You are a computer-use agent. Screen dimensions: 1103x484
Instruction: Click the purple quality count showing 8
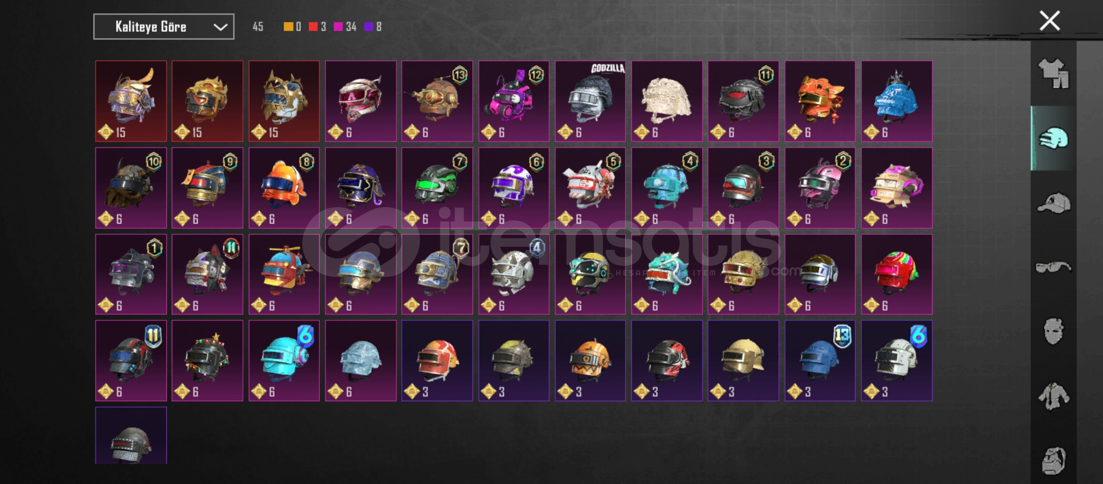(373, 26)
